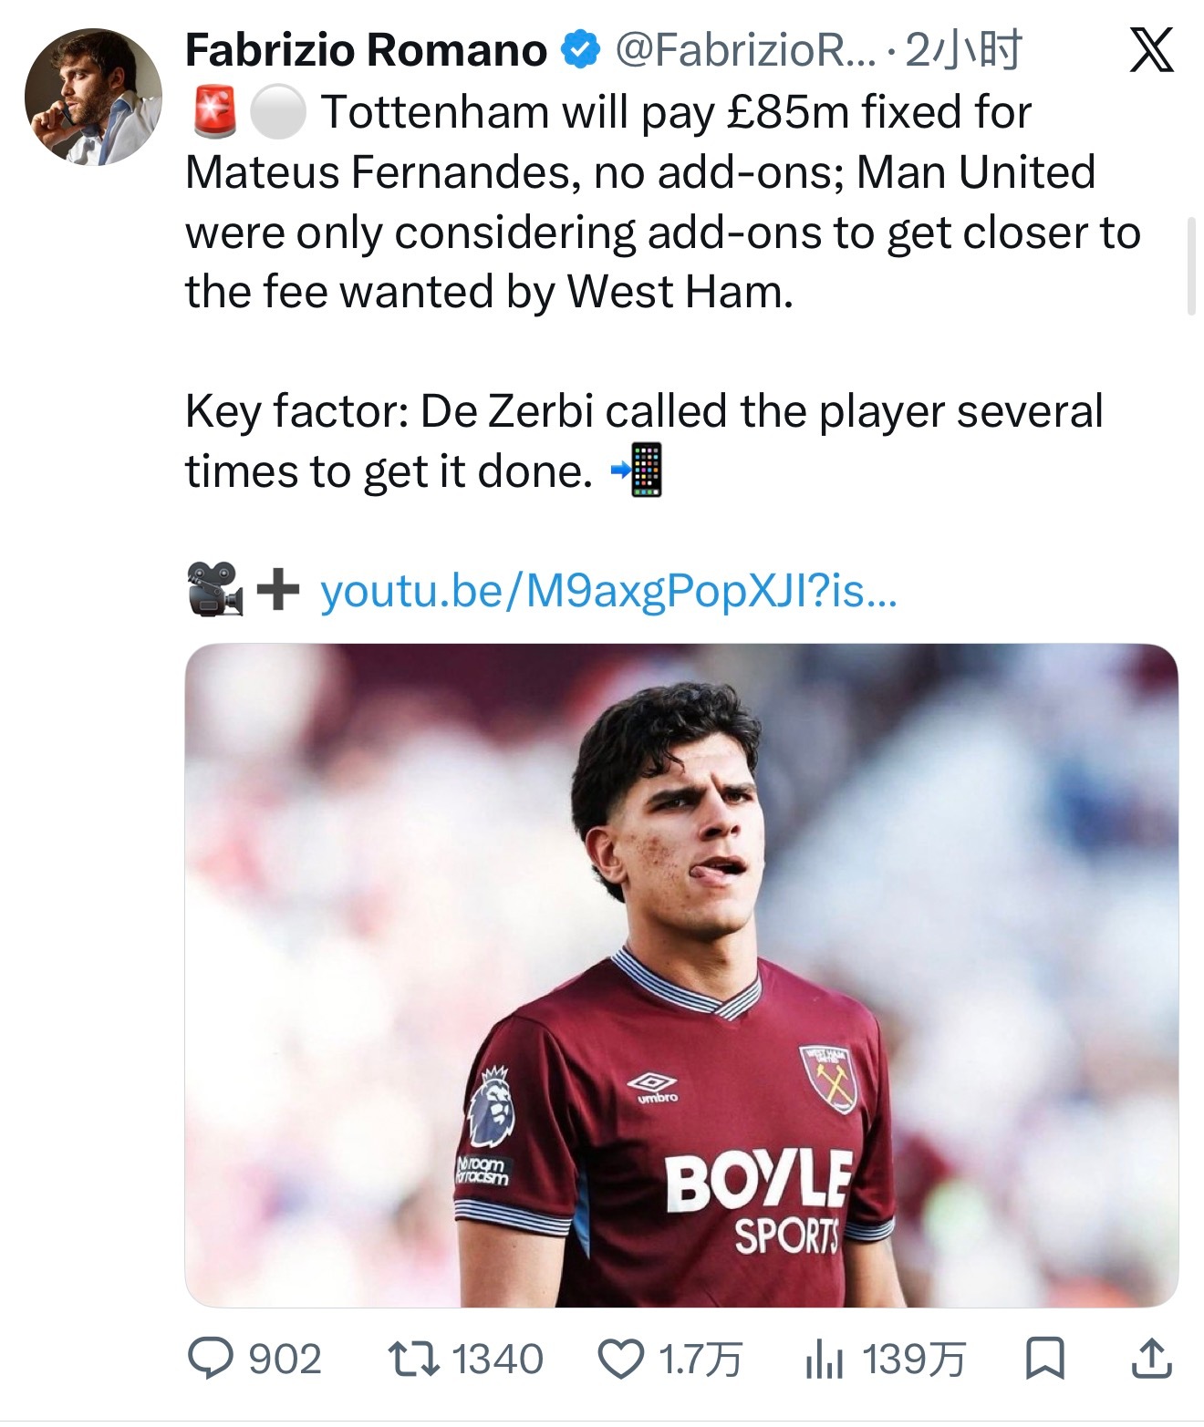Click the X logo in the corner

point(1152,49)
